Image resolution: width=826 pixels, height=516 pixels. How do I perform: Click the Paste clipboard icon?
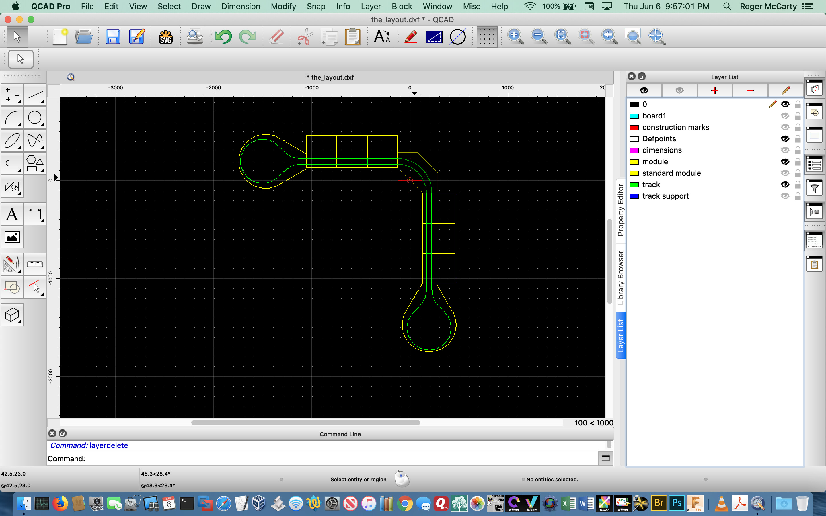[x=352, y=36]
